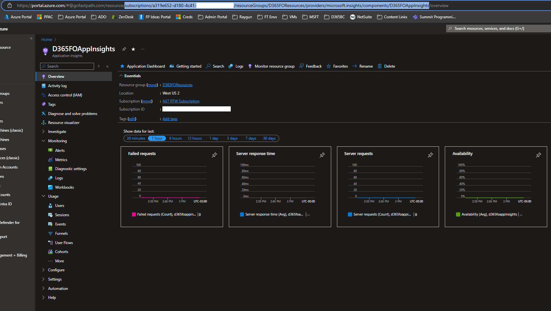
Task: Open Users under Usage
Action: point(59,206)
